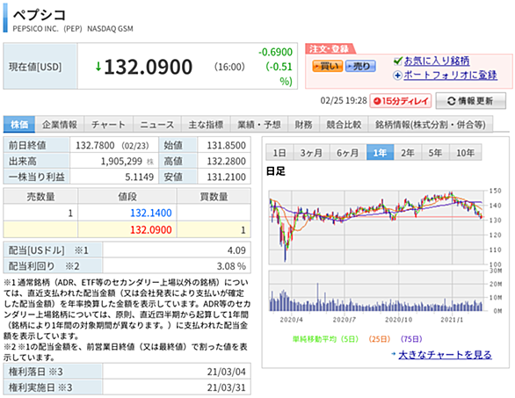This screenshot has width=515, height=398.
Task: Open the ポートフォリオに登録 link
Action: [x=450, y=76]
